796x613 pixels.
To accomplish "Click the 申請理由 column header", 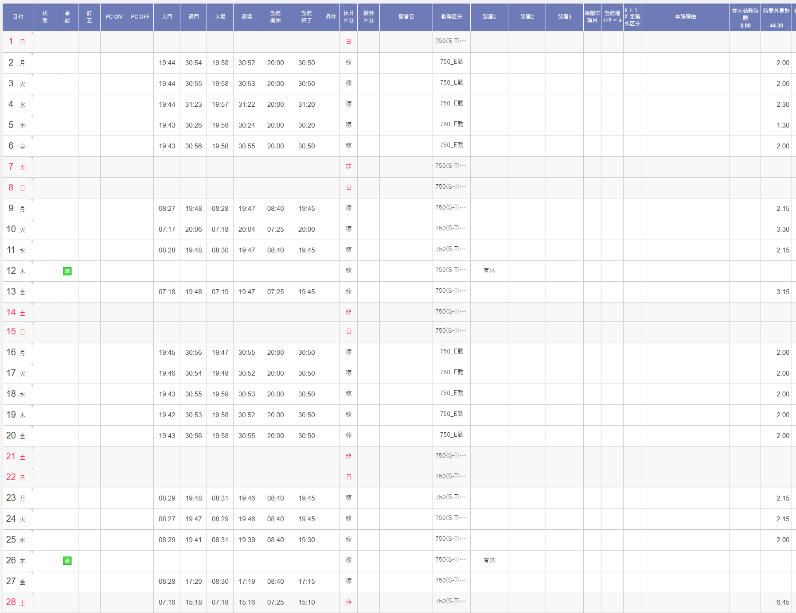I will 685,17.
